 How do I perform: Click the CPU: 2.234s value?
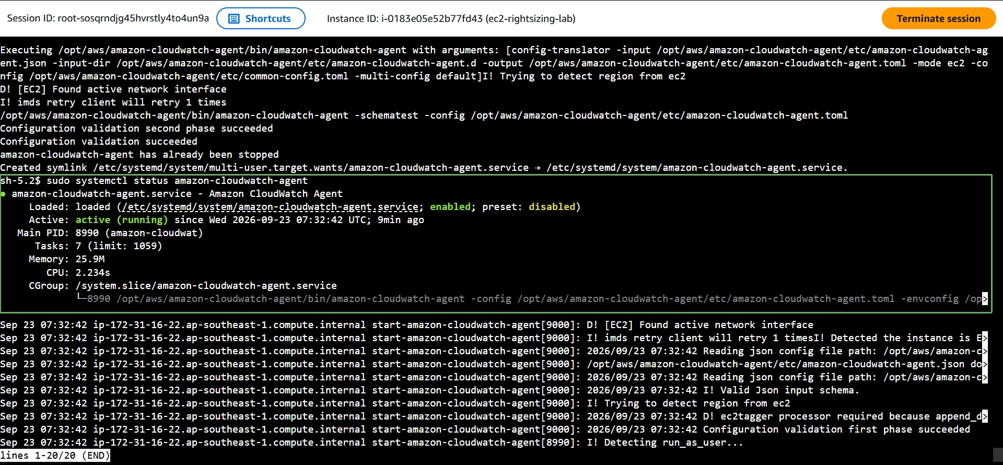(93, 273)
